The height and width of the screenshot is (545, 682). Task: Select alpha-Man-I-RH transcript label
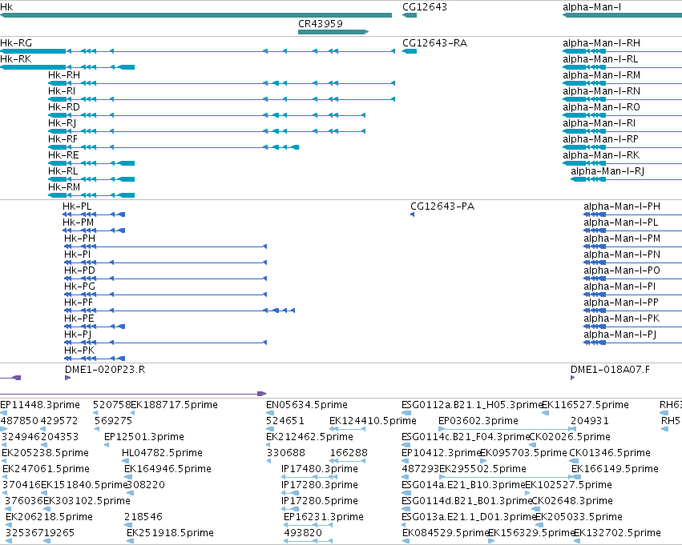(601, 43)
